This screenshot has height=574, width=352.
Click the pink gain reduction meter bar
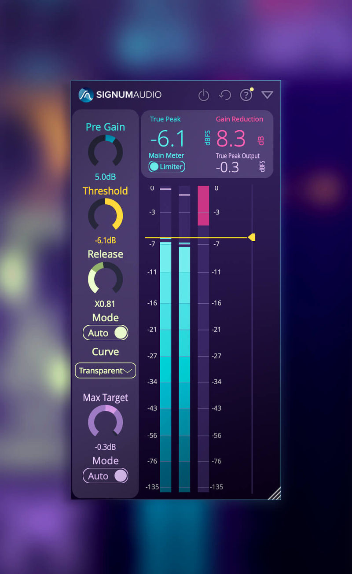(203, 206)
